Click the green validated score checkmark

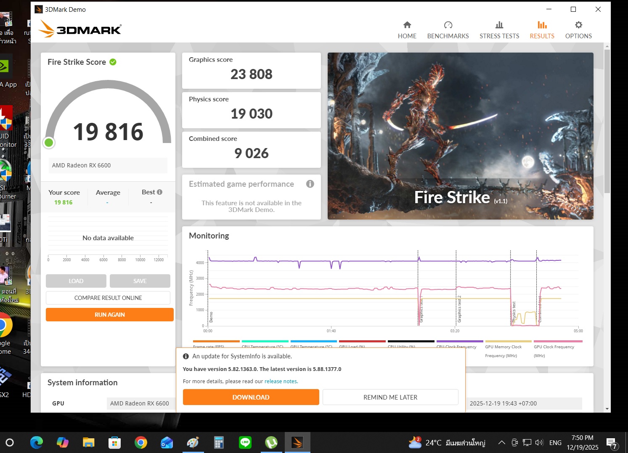(113, 62)
